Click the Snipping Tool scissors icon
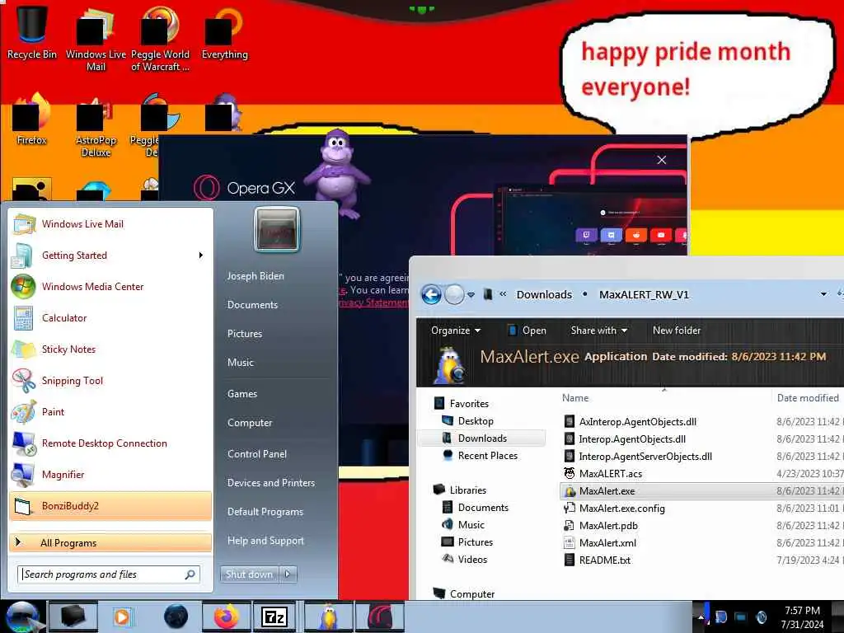 pos(24,381)
